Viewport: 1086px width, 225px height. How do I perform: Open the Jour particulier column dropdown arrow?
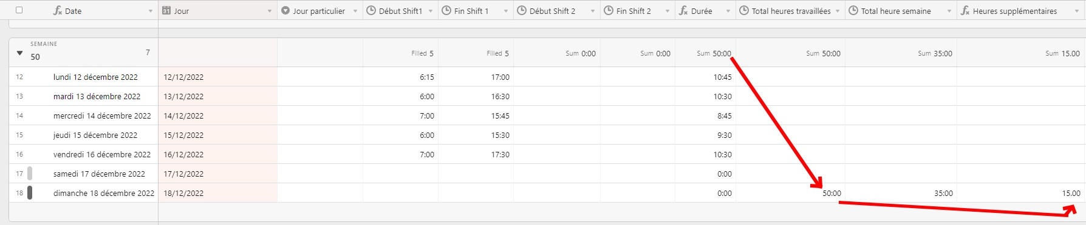[355, 11]
